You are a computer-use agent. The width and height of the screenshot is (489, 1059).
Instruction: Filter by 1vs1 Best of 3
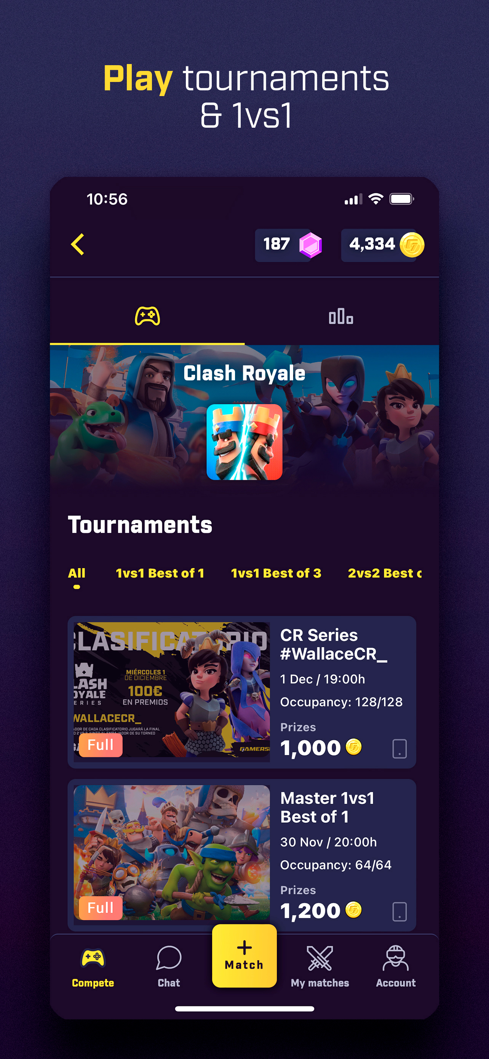(x=276, y=573)
